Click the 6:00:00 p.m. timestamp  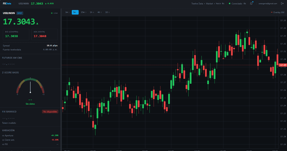coord(50,50)
